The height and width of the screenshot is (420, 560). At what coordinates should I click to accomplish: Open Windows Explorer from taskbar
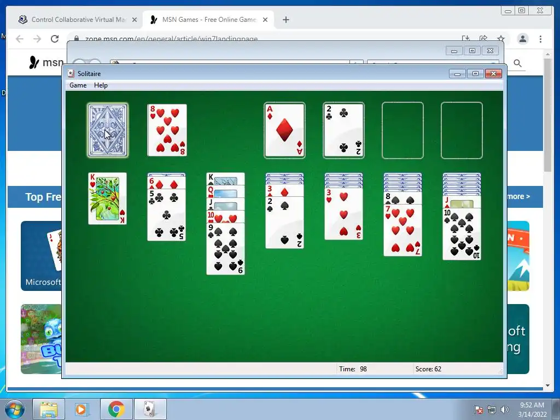pos(49,409)
